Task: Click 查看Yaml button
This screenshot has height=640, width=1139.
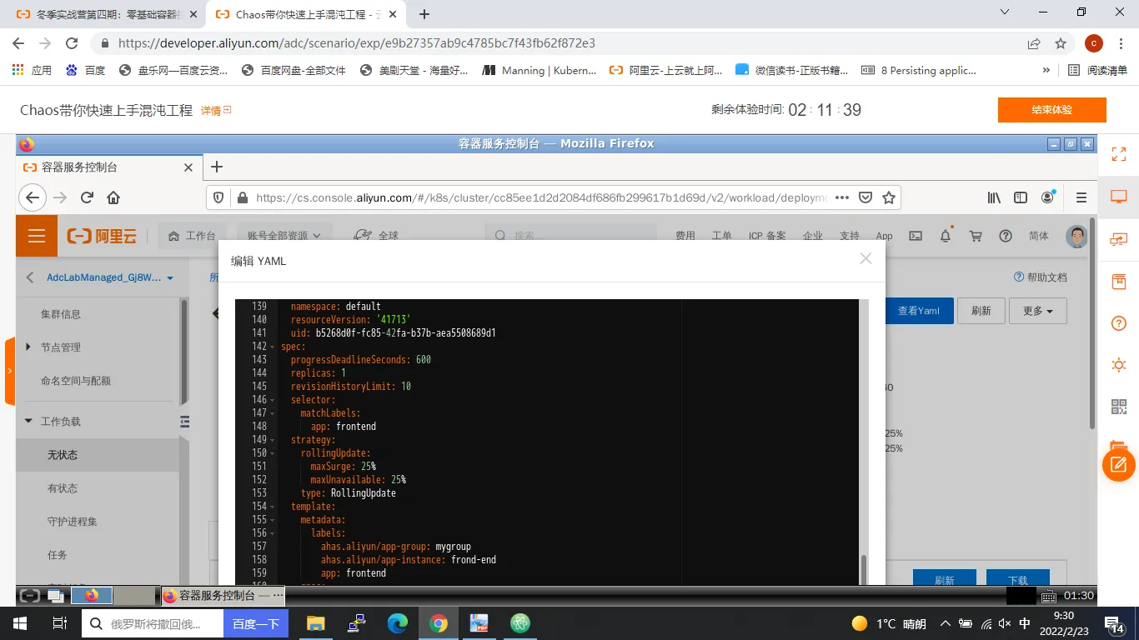Action: point(918,311)
